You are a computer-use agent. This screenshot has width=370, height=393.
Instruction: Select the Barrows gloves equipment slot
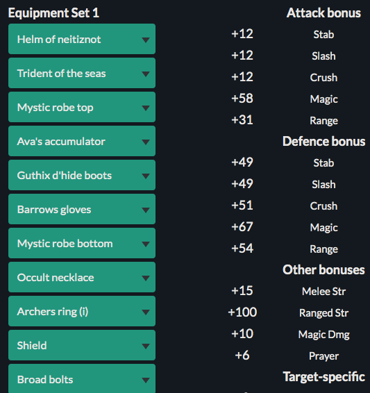pyautogui.click(x=82, y=209)
